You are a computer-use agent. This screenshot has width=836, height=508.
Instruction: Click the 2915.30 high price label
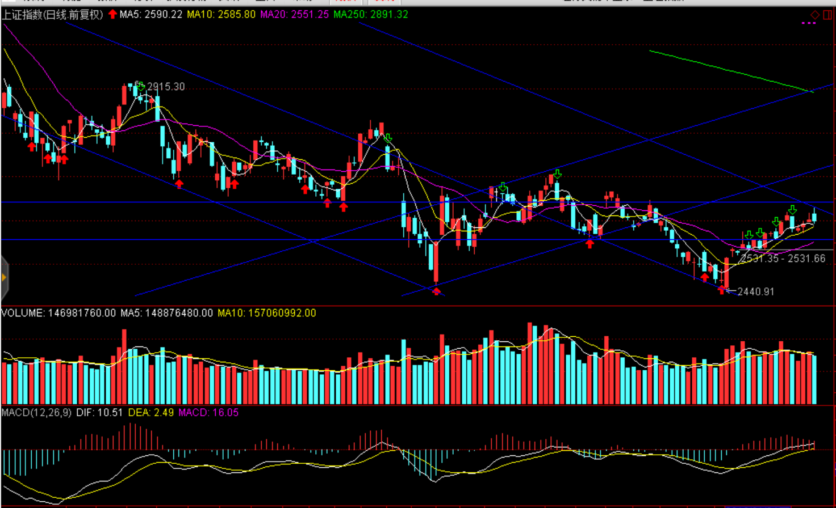click(x=165, y=87)
